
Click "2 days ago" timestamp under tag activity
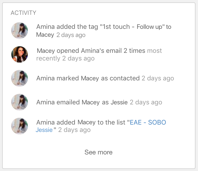(71, 35)
